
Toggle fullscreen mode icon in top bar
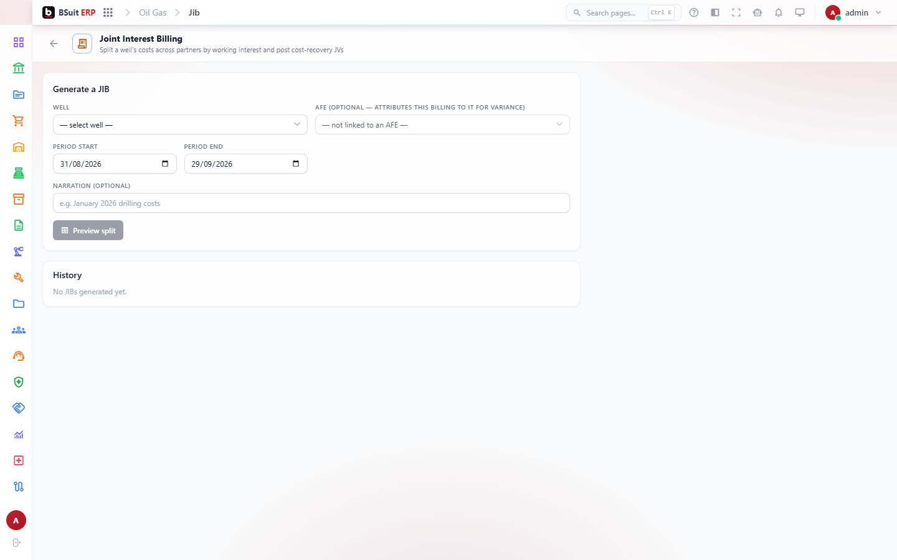pyautogui.click(x=736, y=12)
